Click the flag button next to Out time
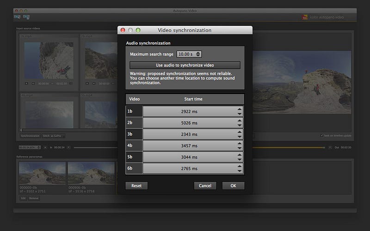The width and height of the screenshot is (370, 231). click(x=330, y=147)
